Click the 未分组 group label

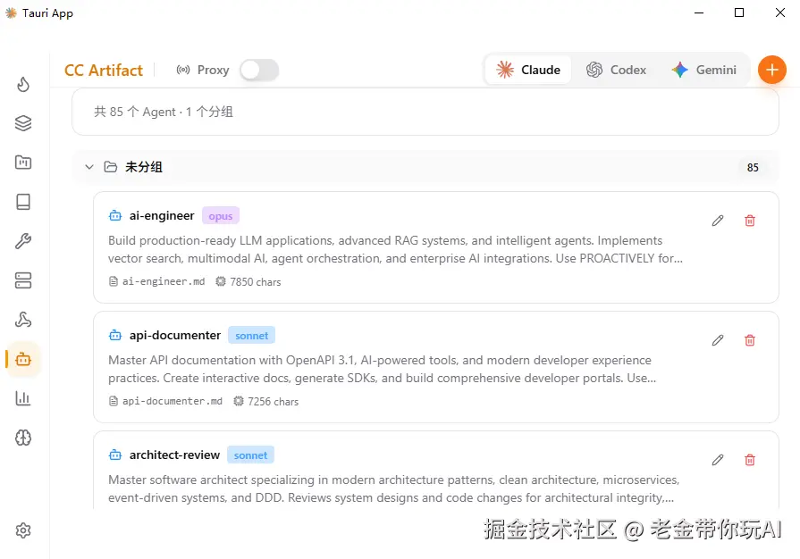144,167
